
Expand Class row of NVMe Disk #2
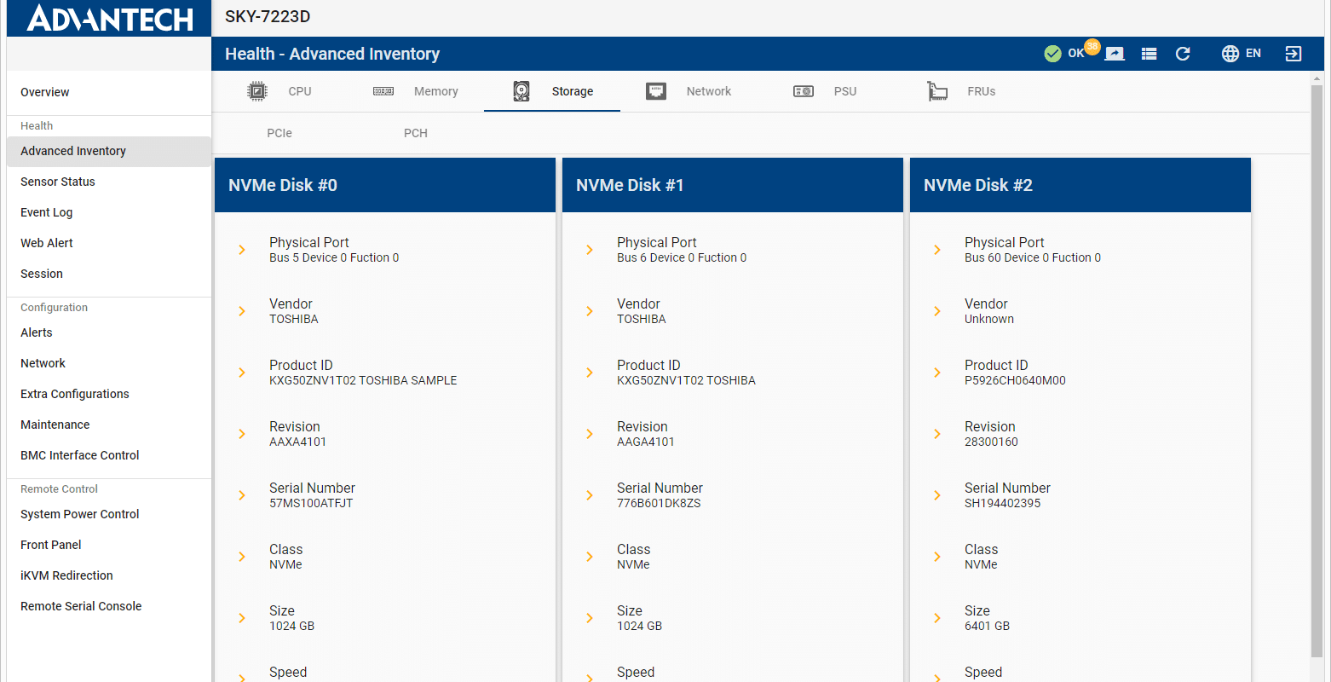point(937,557)
